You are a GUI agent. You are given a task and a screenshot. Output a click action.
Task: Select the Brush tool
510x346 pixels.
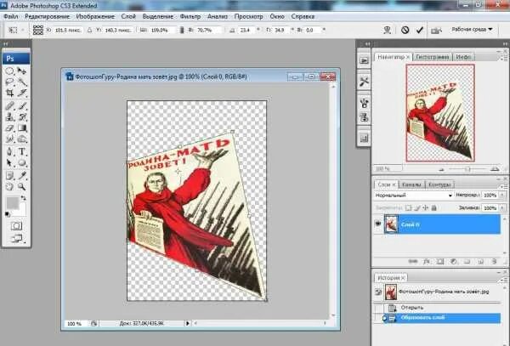pos(22,105)
